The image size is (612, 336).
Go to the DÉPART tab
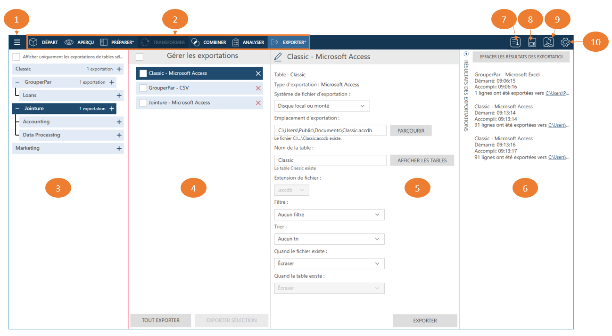[x=43, y=42]
